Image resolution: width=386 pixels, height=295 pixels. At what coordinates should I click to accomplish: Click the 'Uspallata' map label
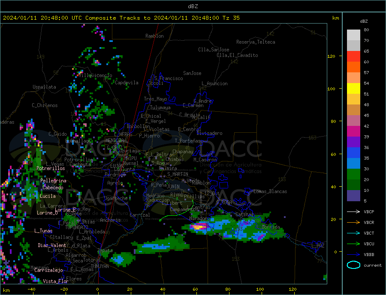(x=44, y=87)
